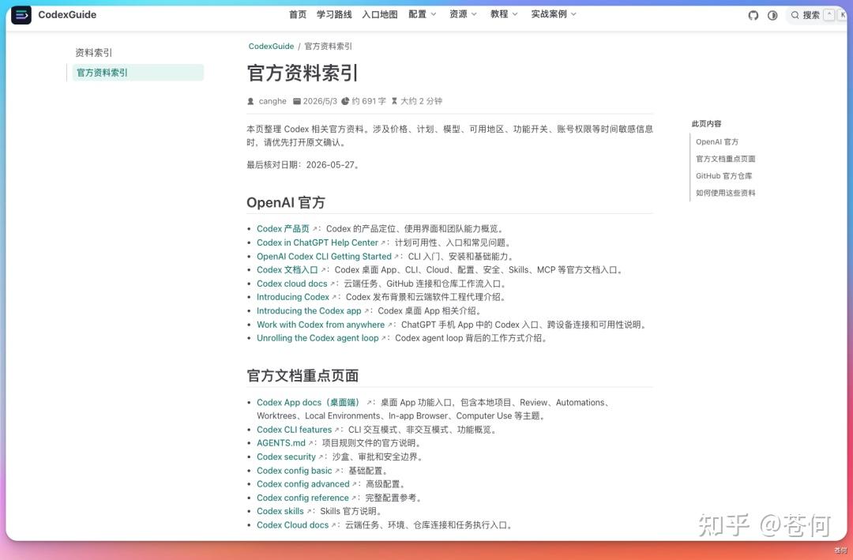Jump to OpenAI 官方 in page outline

[x=717, y=142]
